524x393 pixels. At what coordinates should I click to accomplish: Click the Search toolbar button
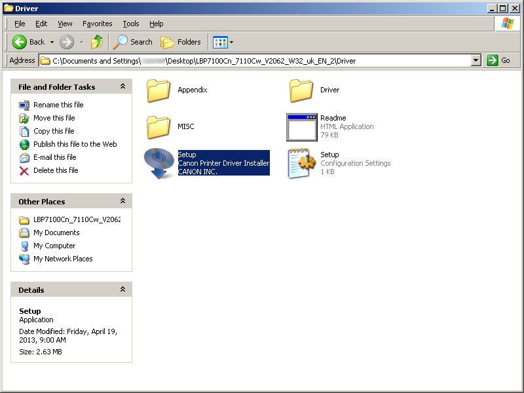coord(133,42)
